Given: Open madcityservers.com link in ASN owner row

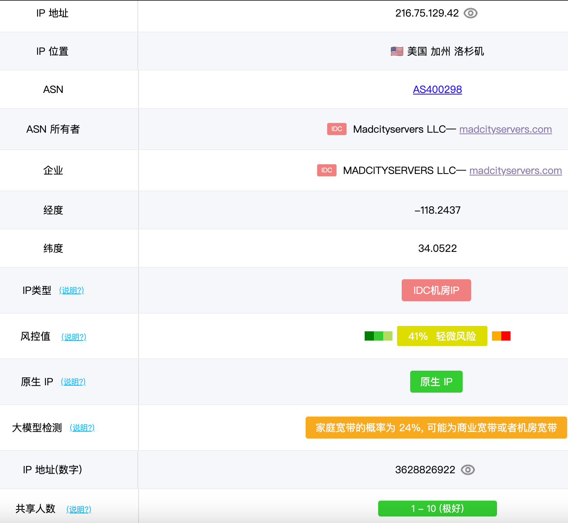Looking at the screenshot, I should pyautogui.click(x=505, y=129).
